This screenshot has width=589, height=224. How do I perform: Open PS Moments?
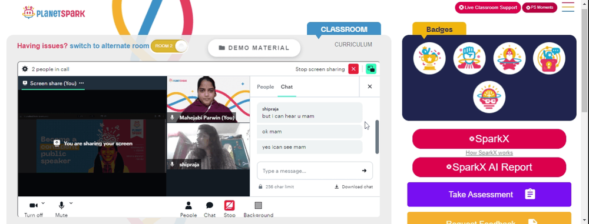(540, 8)
